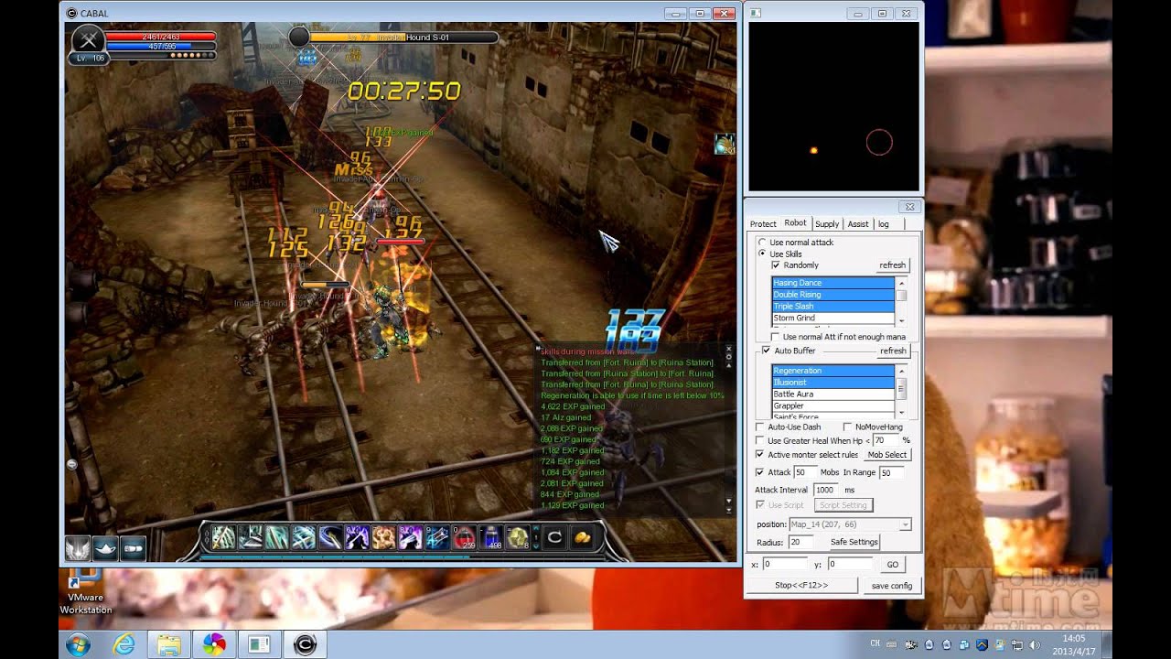Click the Greater Heal Hp percent field
Screen dimensions: 1171x659
click(886, 440)
